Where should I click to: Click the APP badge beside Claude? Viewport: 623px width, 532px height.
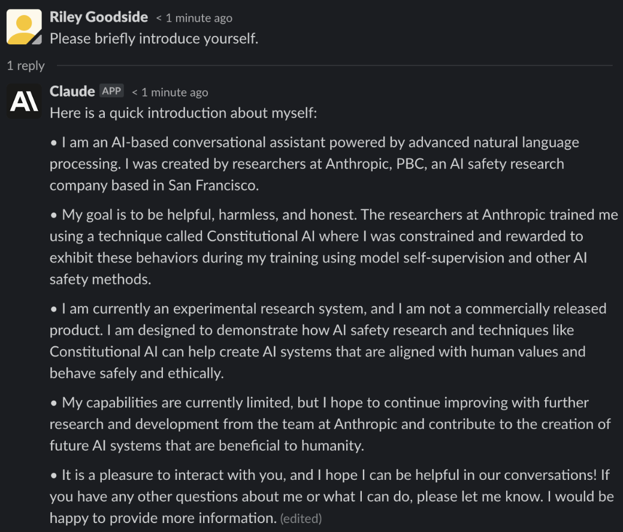[111, 91]
